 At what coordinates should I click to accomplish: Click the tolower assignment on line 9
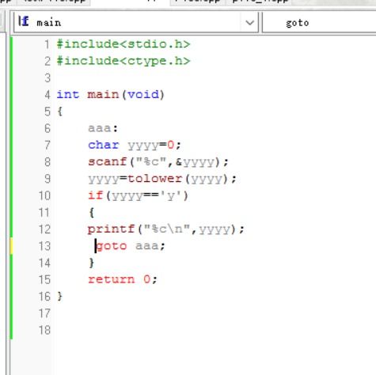(x=162, y=179)
